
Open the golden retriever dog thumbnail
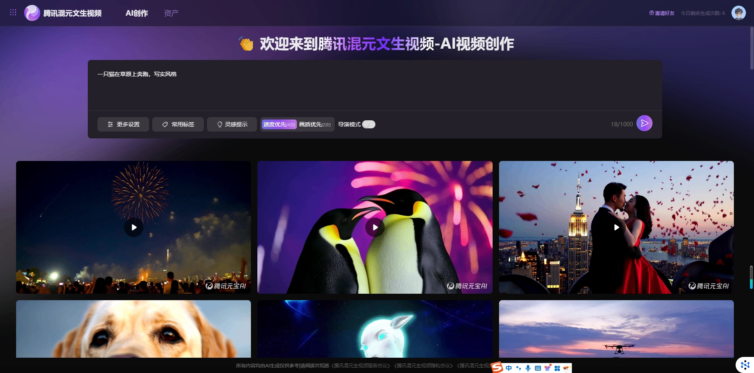click(x=133, y=329)
